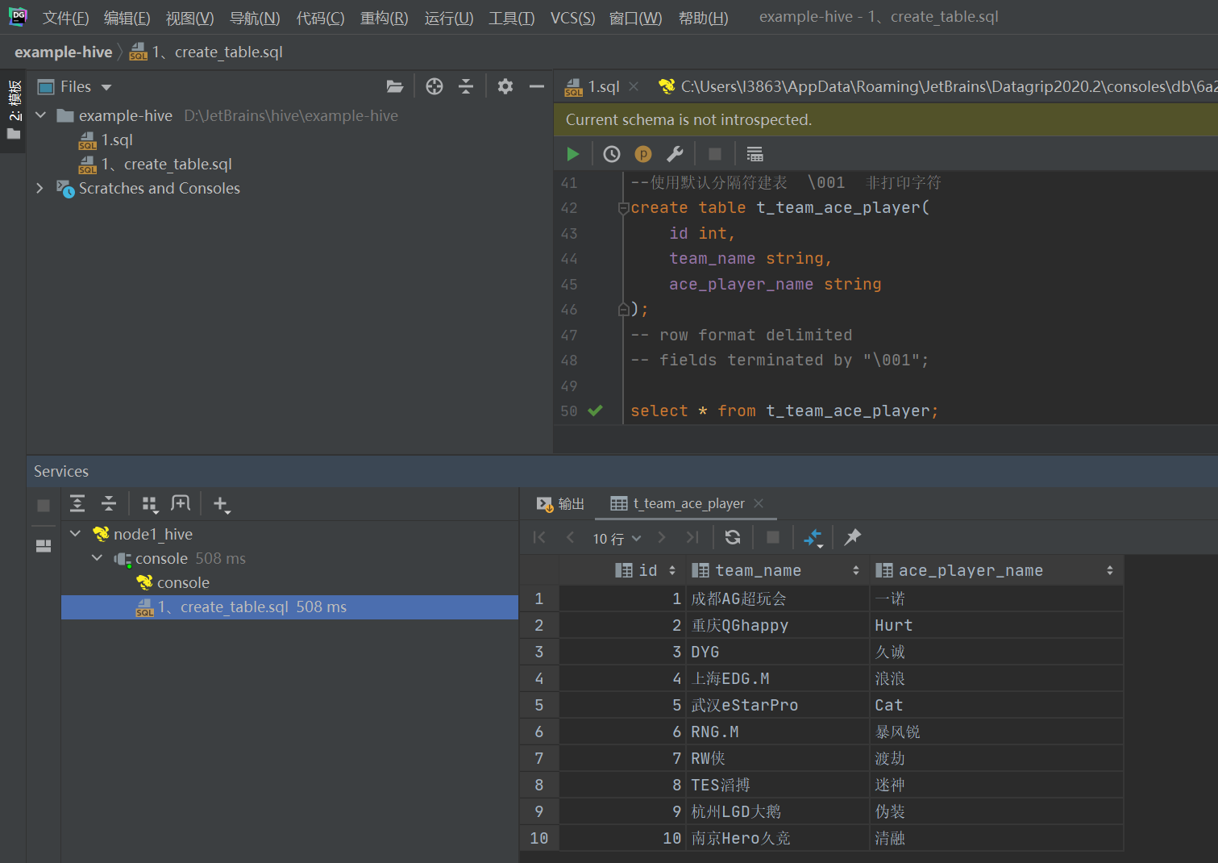Open settings wrench icon in editor toolbar
The width and height of the screenshot is (1218, 863).
tap(675, 154)
